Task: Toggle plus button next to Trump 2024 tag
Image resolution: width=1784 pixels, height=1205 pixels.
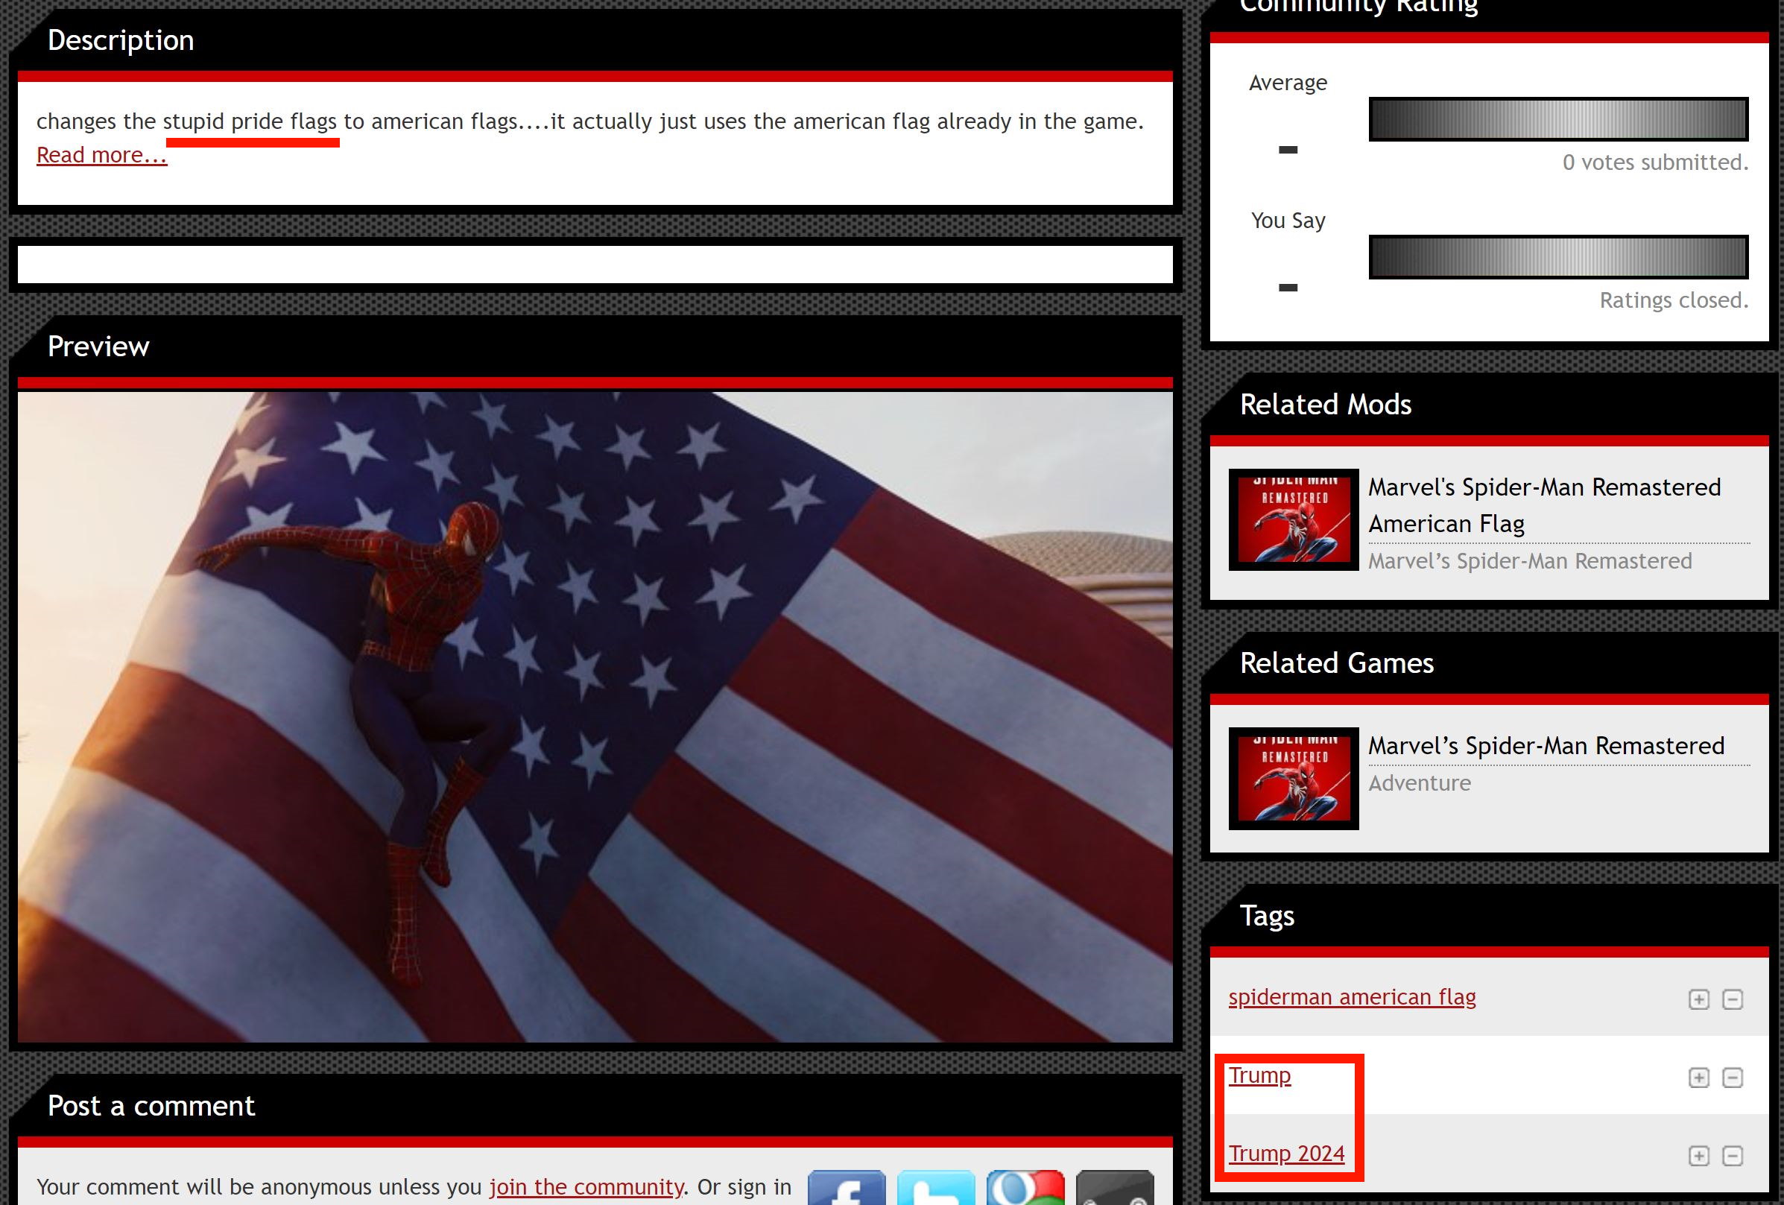Action: click(x=1699, y=1155)
